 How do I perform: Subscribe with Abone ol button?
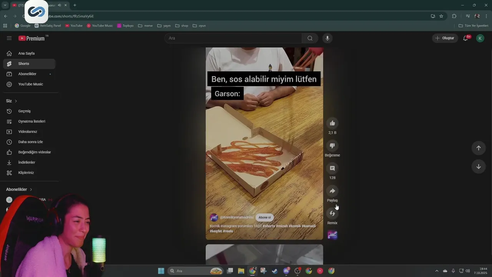(x=264, y=217)
